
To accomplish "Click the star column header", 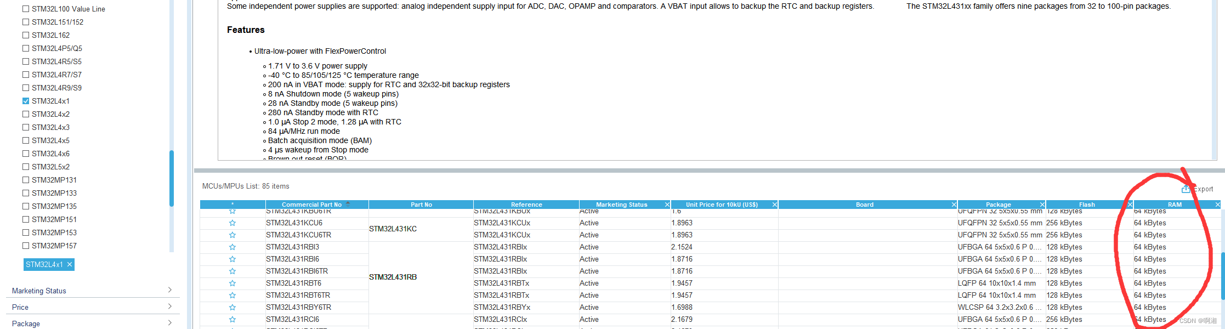I will click(x=232, y=205).
